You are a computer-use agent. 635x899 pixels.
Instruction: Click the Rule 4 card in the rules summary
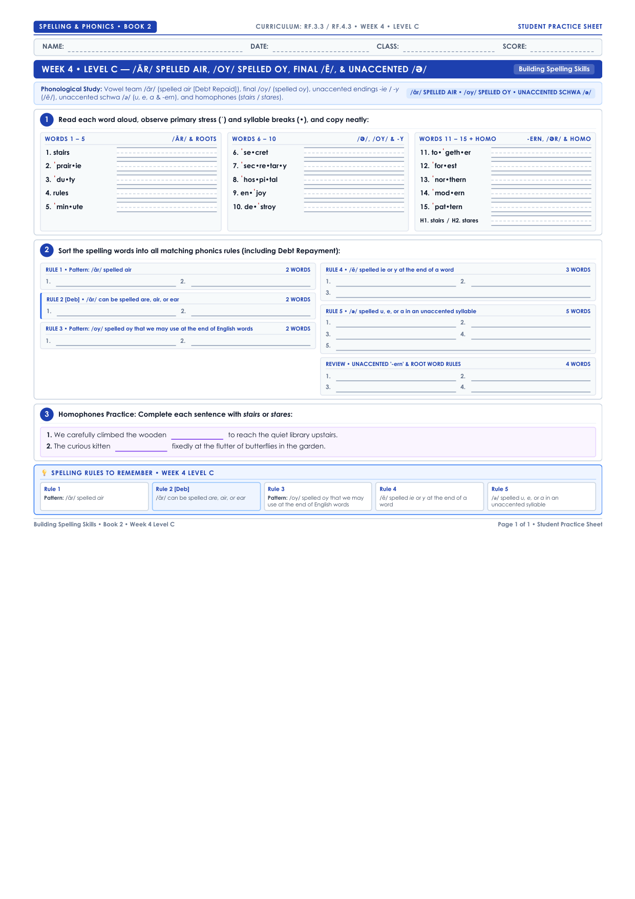[430, 497]
